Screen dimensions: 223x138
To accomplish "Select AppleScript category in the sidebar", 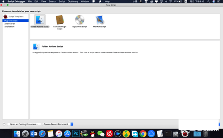I will (10, 24).
